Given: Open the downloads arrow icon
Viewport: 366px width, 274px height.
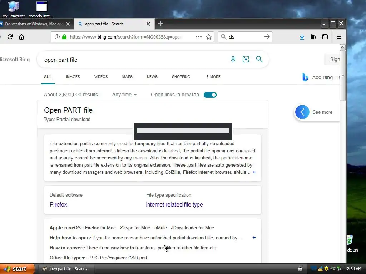Looking at the screenshot, I should pos(302,37).
